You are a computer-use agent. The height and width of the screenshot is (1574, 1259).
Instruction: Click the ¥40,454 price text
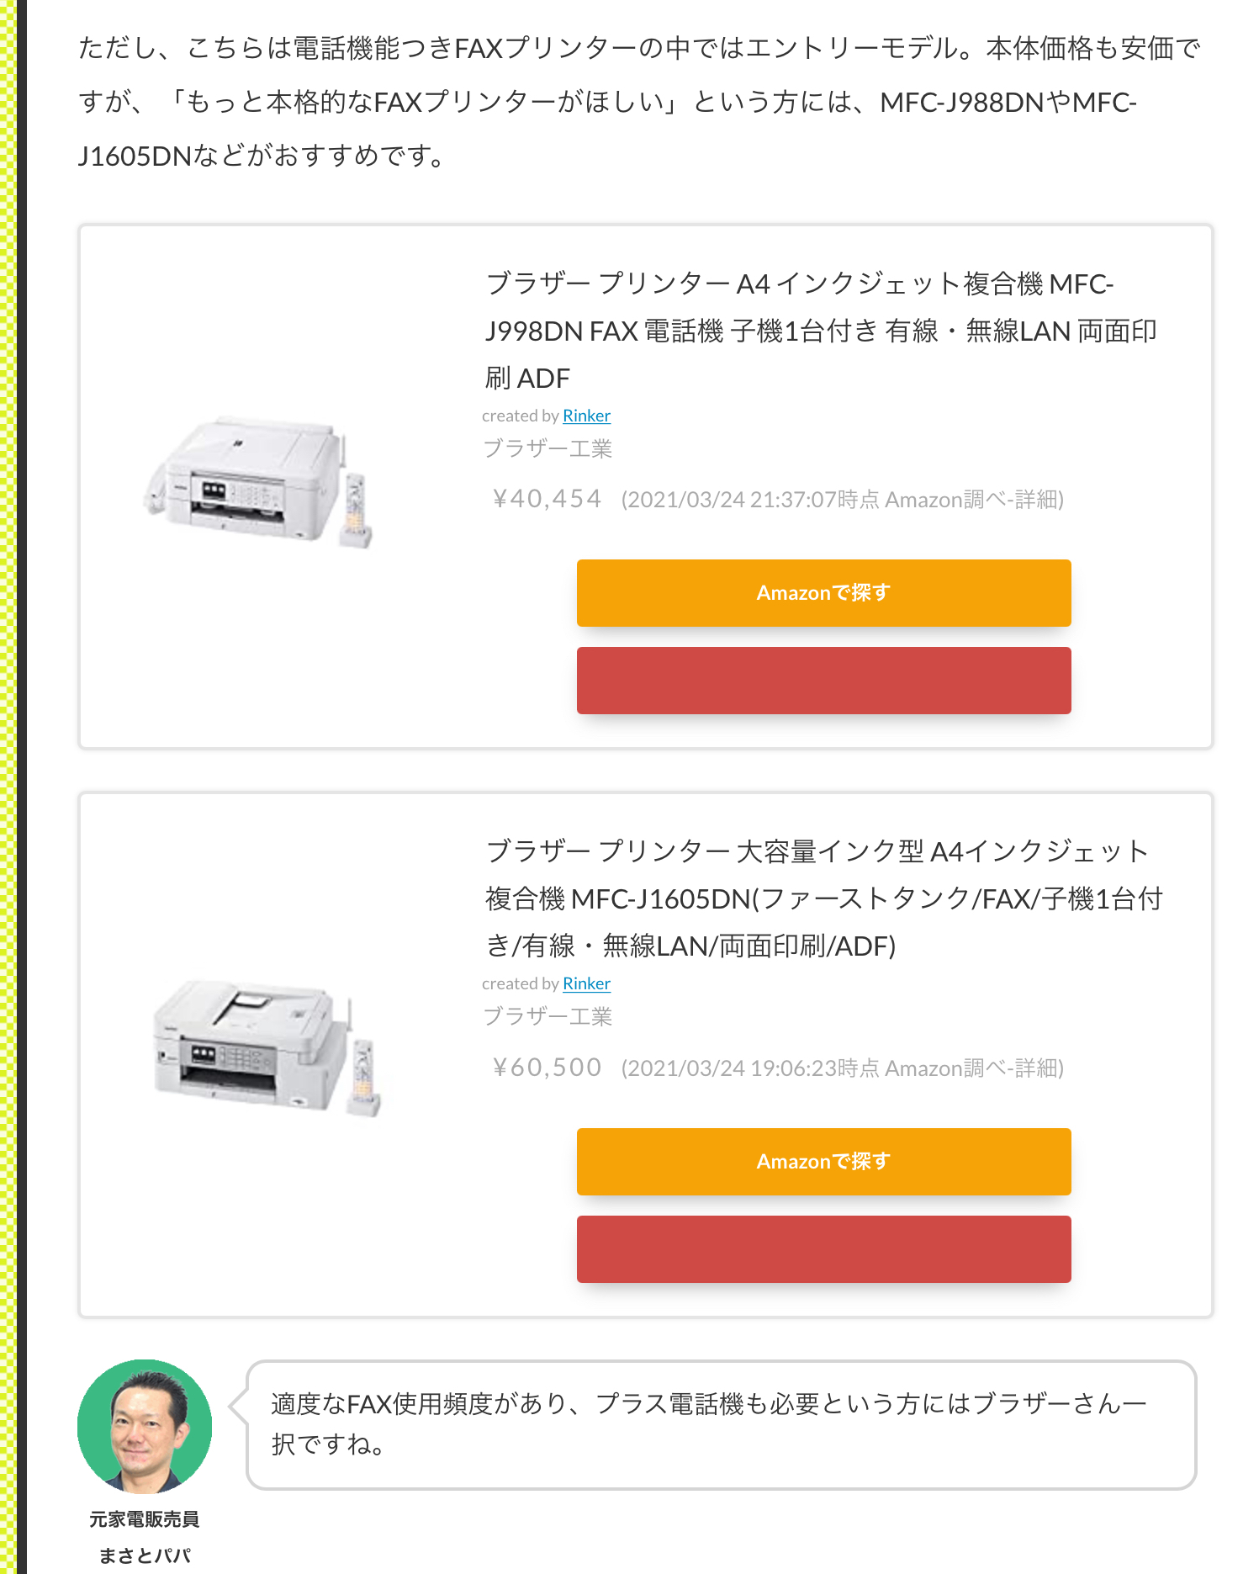(548, 499)
